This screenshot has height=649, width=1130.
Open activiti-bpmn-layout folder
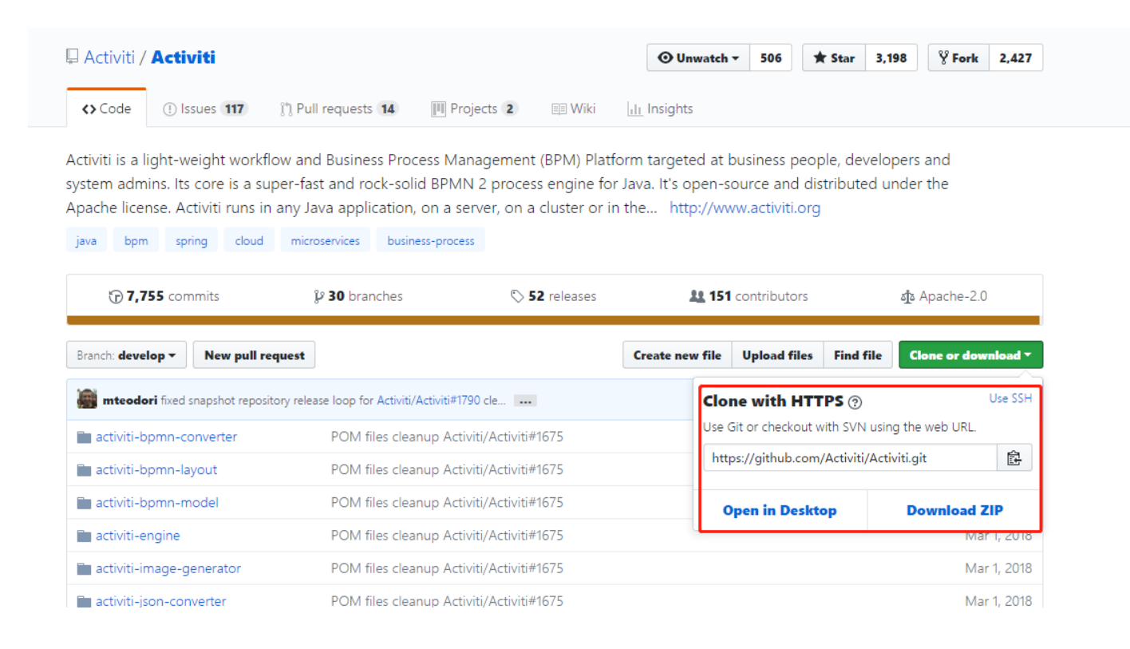pyautogui.click(x=156, y=469)
